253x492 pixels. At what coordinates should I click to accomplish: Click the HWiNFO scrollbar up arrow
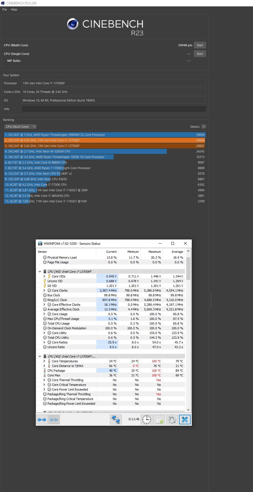pyautogui.click(x=188, y=251)
